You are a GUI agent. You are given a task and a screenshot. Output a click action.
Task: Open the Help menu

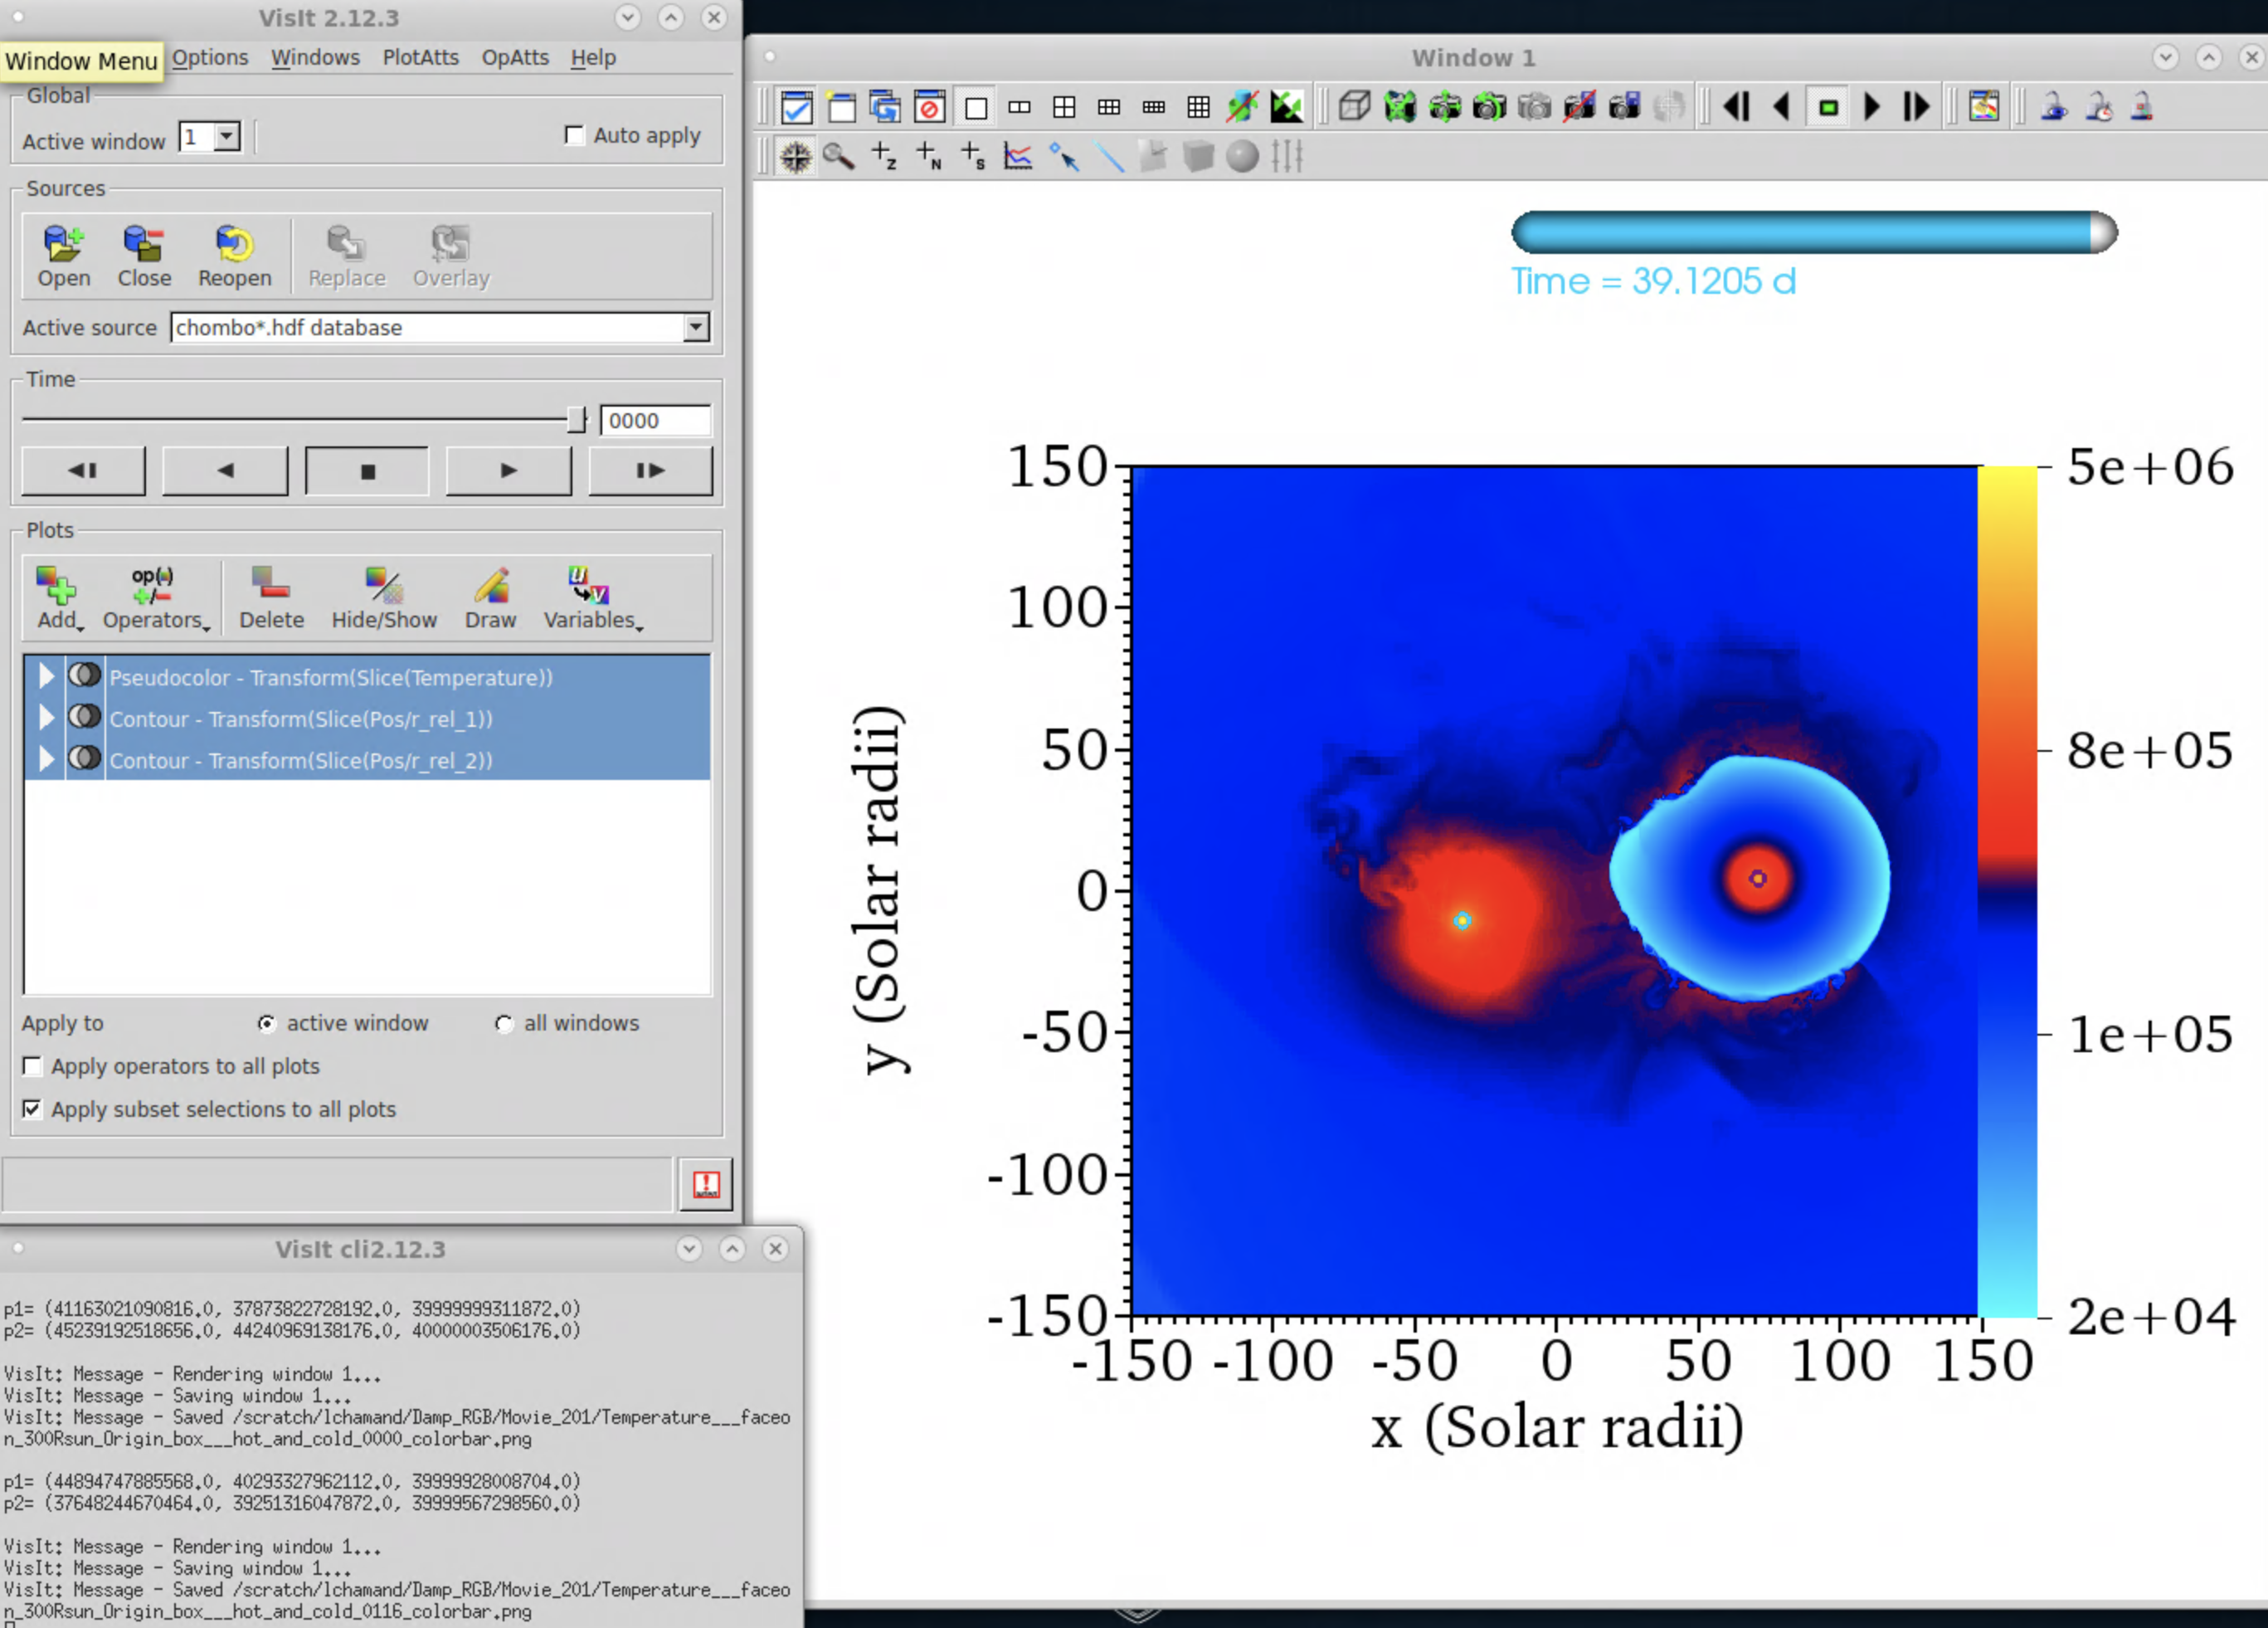click(x=593, y=58)
